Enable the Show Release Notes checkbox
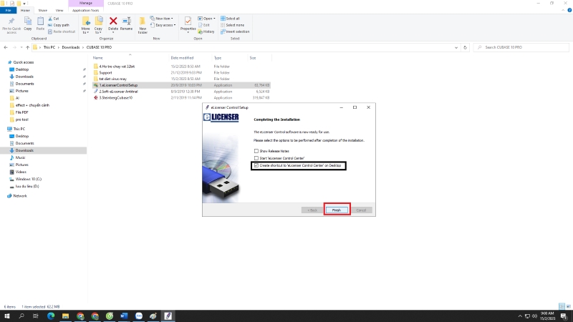This screenshot has height=322, width=573. point(256,151)
